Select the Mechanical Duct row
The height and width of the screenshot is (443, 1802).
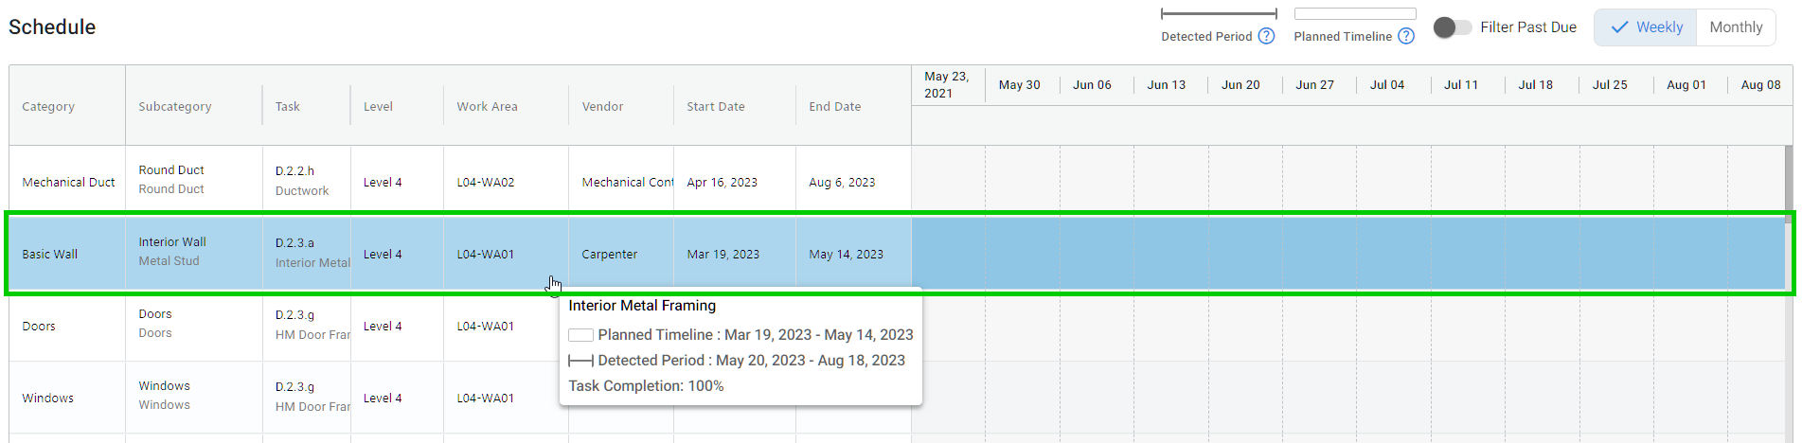(68, 182)
